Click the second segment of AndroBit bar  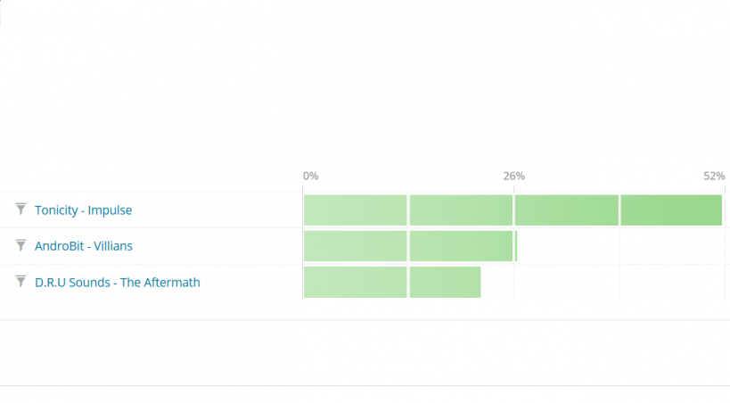461,246
